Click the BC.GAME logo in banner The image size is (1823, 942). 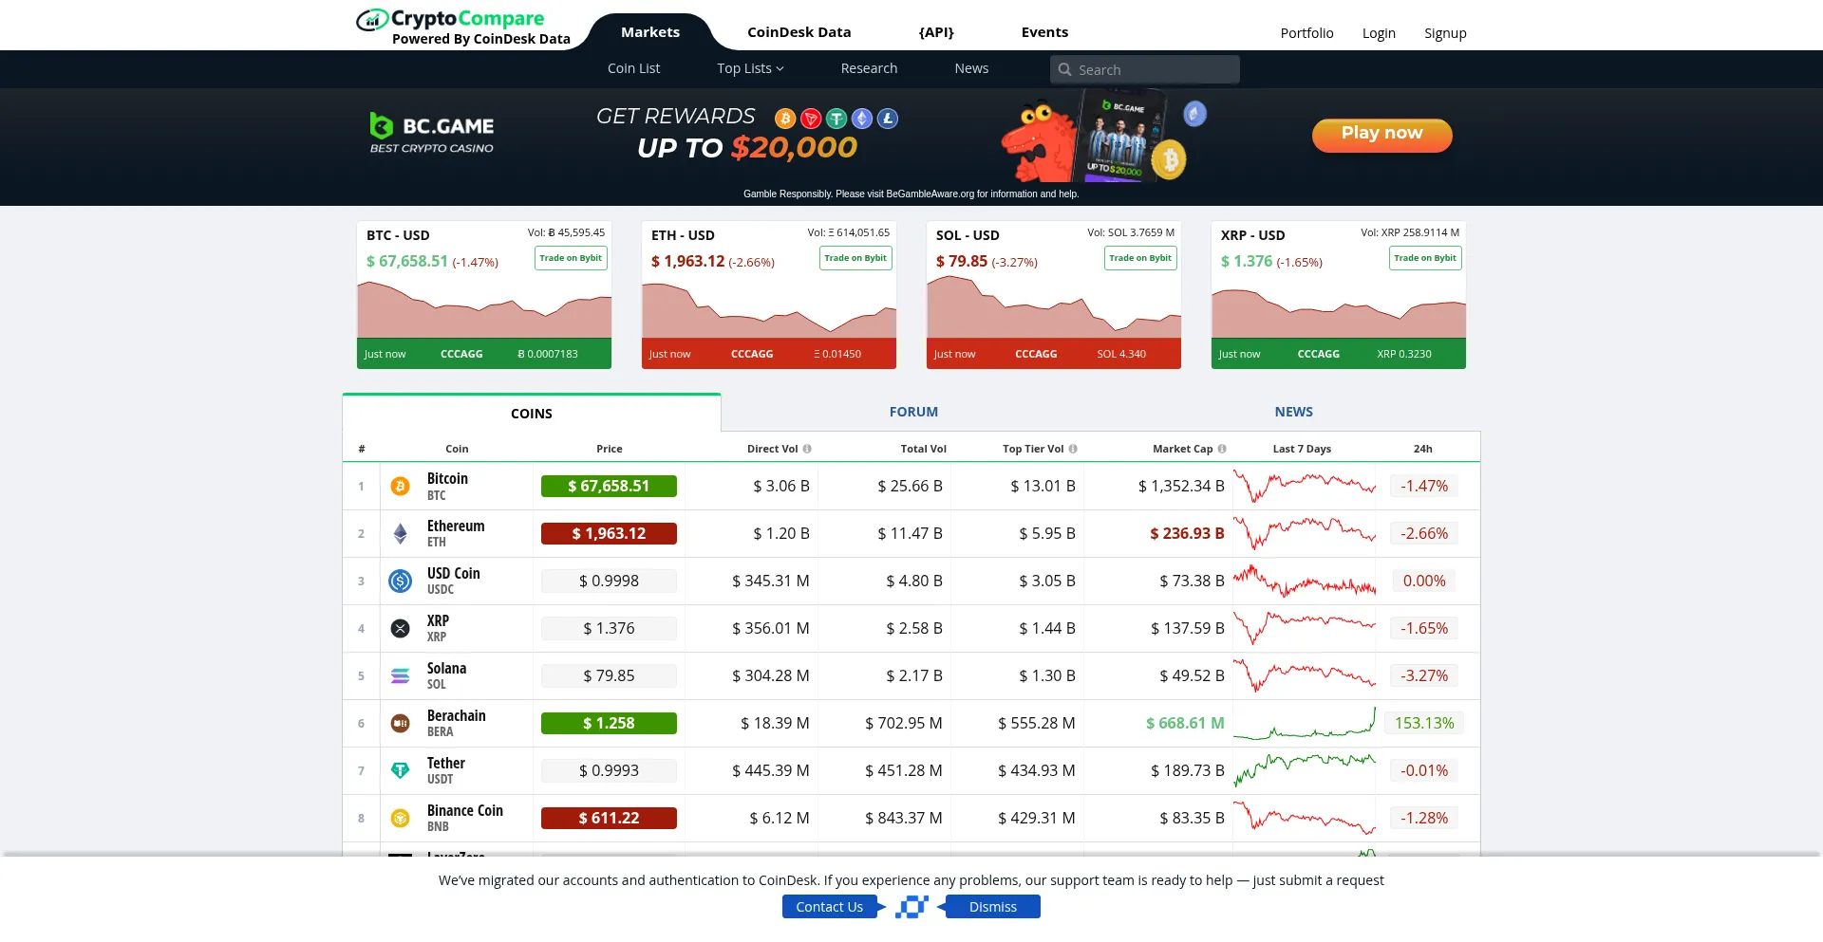pos(431,133)
